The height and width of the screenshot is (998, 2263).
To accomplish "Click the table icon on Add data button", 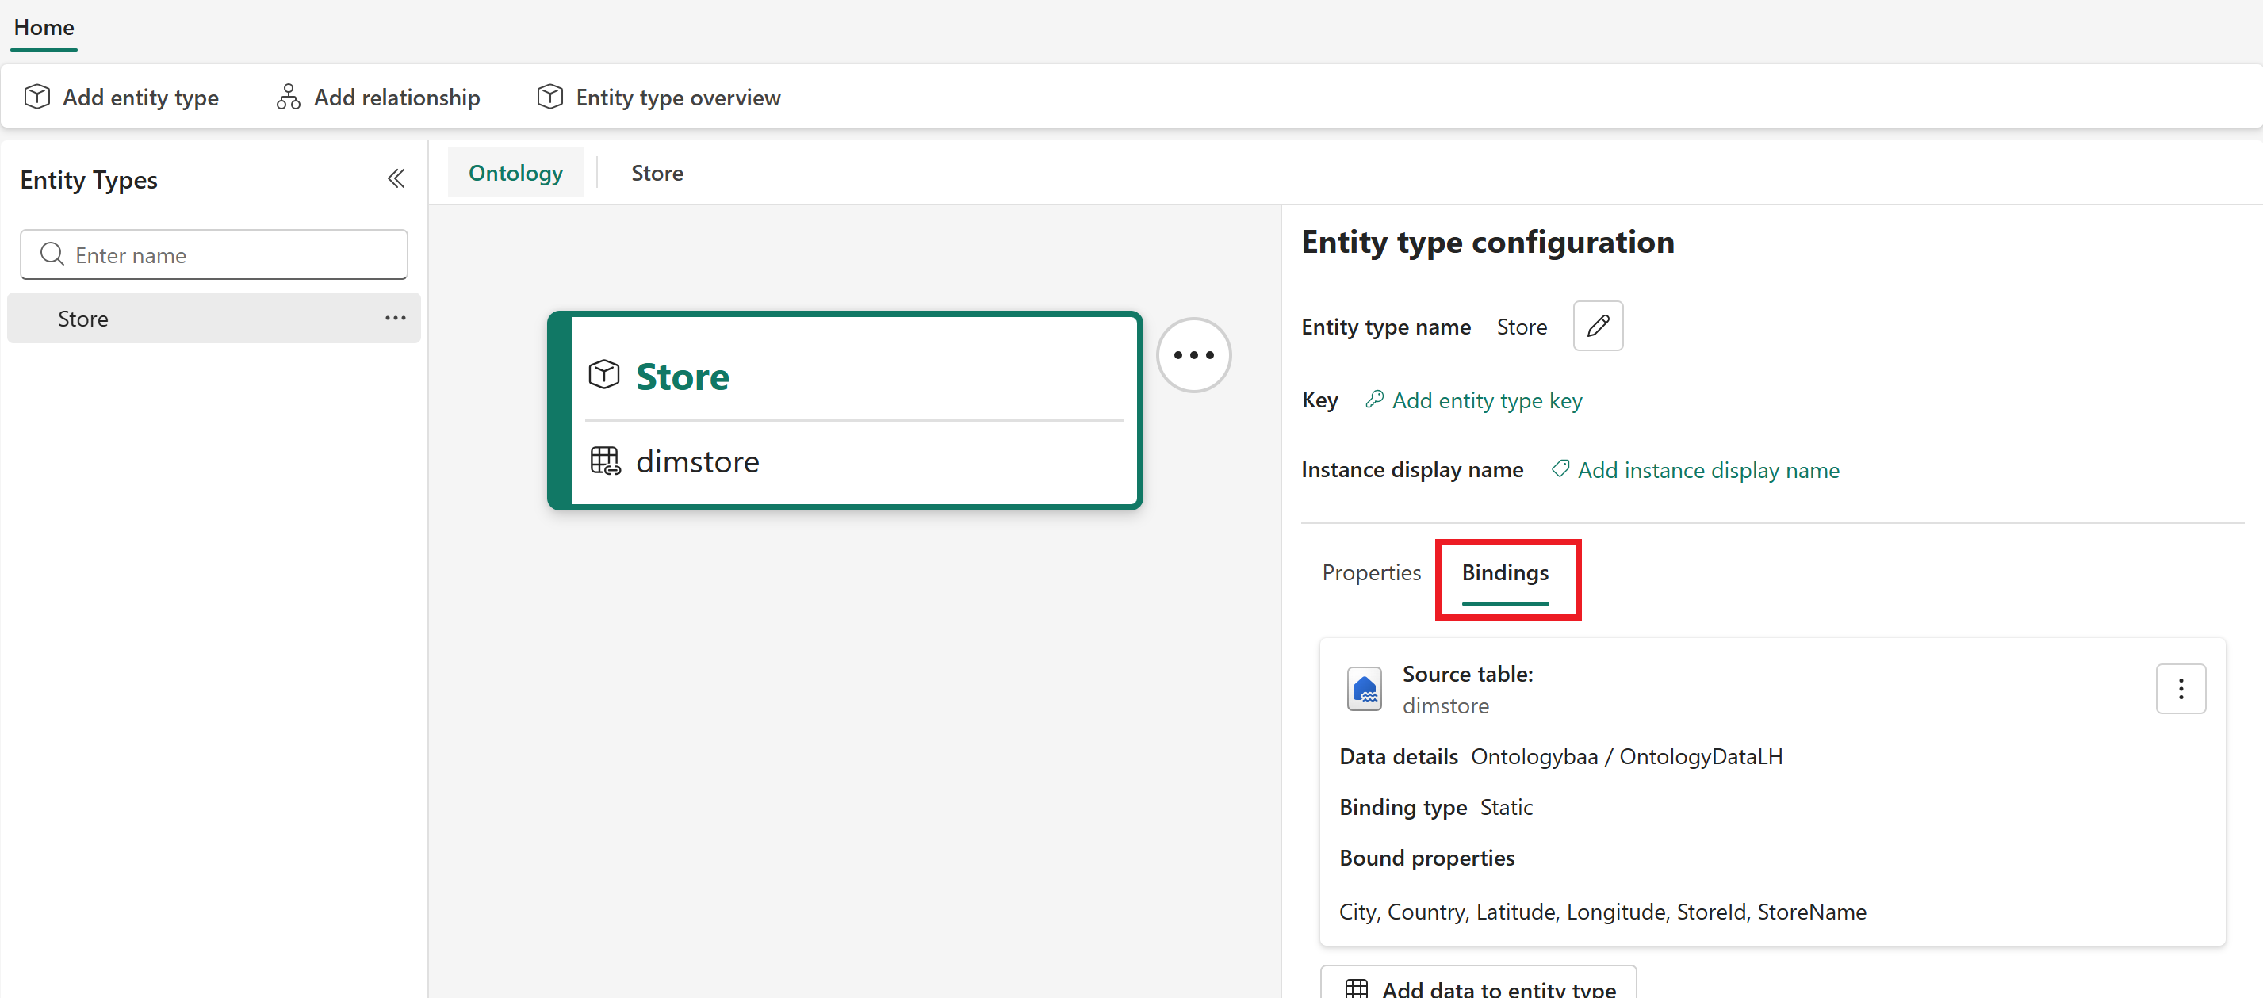I will (x=1356, y=988).
